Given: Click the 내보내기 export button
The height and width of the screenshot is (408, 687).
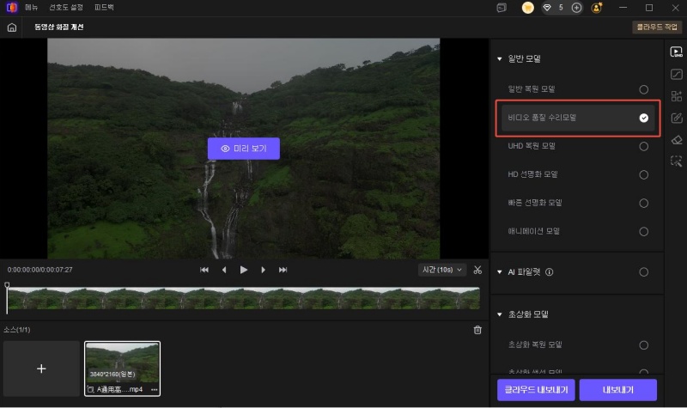Looking at the screenshot, I should pyautogui.click(x=617, y=390).
